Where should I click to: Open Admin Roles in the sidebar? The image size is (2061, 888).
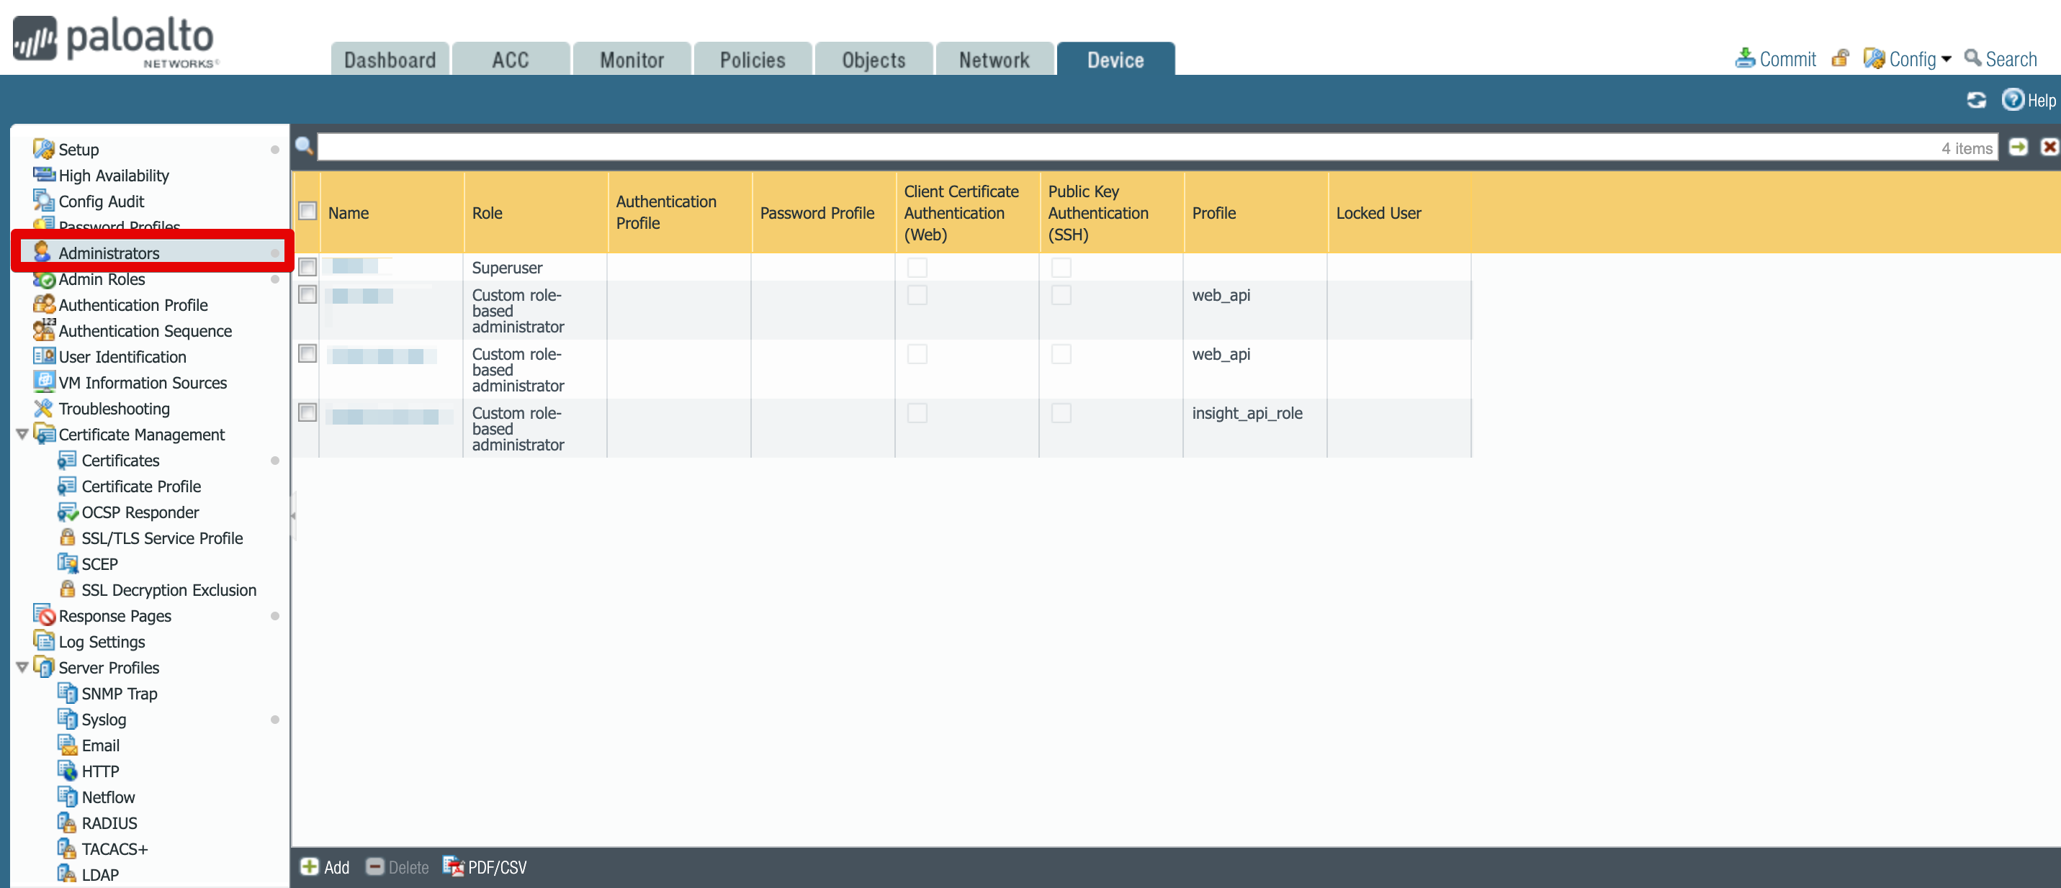[102, 279]
